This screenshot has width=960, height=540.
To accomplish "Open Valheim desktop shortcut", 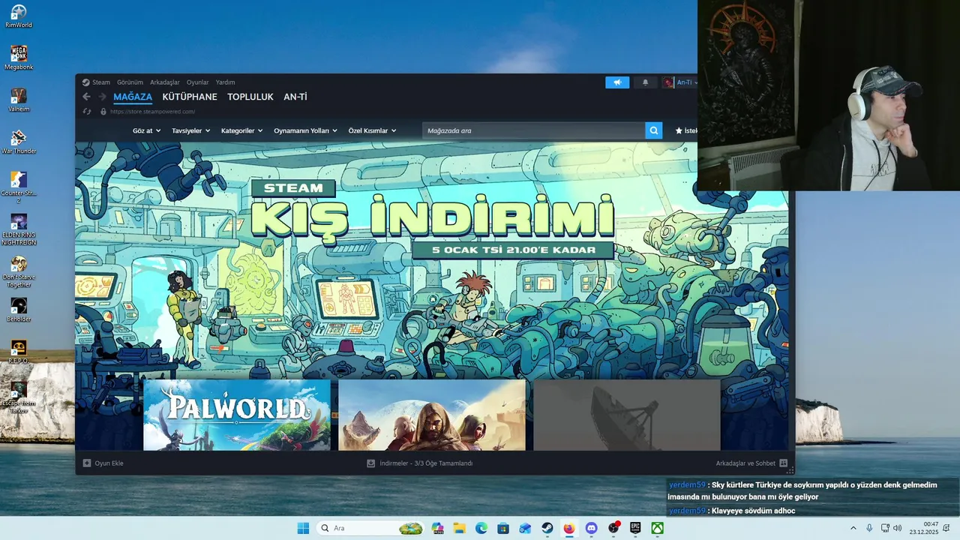I will 19,100.
